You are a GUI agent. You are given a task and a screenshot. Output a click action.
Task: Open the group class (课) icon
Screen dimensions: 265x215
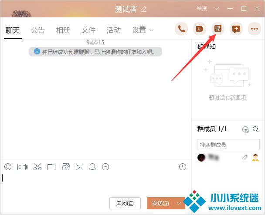tap(217, 29)
